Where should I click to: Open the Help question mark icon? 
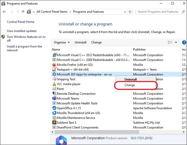tap(184, 42)
